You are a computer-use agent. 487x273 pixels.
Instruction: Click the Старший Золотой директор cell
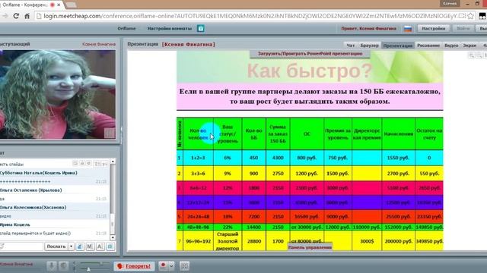(x=228, y=241)
